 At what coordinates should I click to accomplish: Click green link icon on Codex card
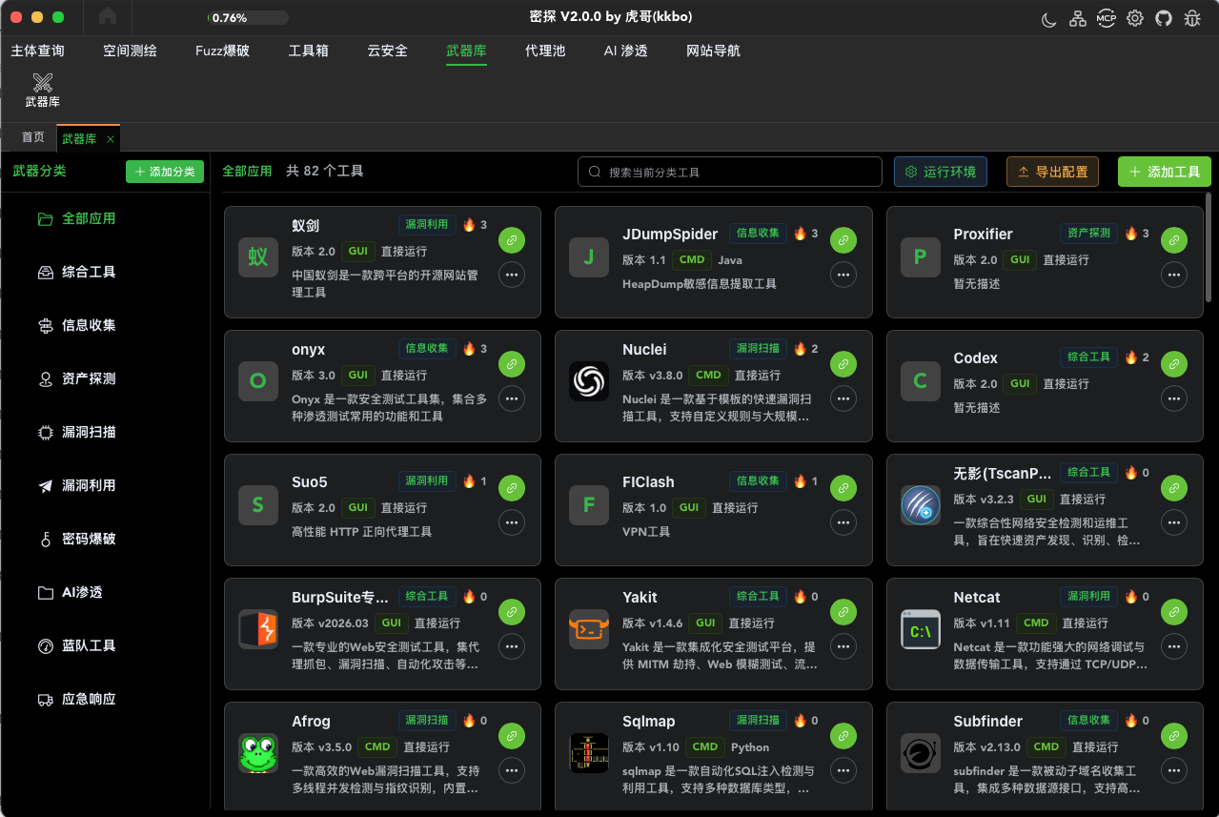[x=1174, y=364]
